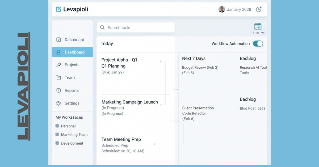
Task: Open the first Dashboard menu item
Action: (x=74, y=40)
